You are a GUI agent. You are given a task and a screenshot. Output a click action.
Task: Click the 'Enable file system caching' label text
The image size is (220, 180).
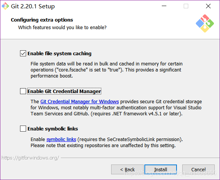click(59, 53)
